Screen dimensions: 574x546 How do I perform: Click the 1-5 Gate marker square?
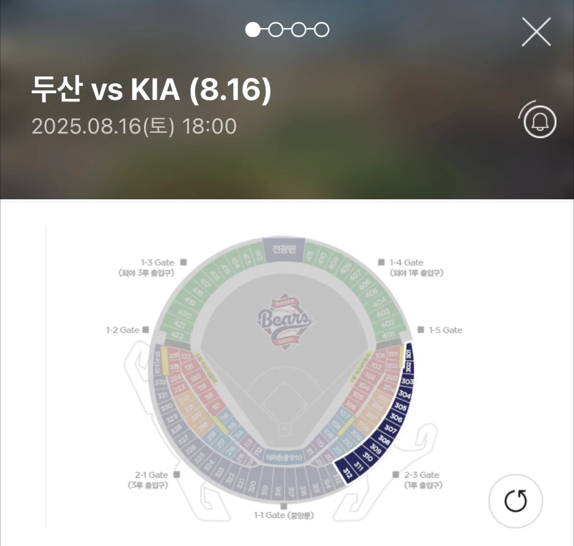tap(421, 330)
